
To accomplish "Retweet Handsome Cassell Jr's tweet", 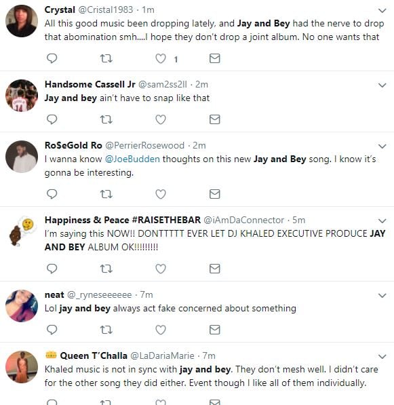I will point(106,119).
